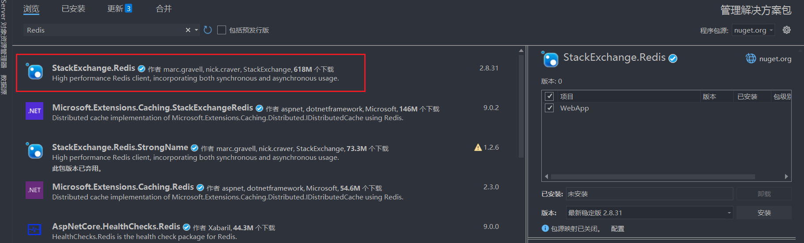Enable the include prerelease checkbox
Image resolution: width=804 pixels, height=243 pixels.
(222, 30)
